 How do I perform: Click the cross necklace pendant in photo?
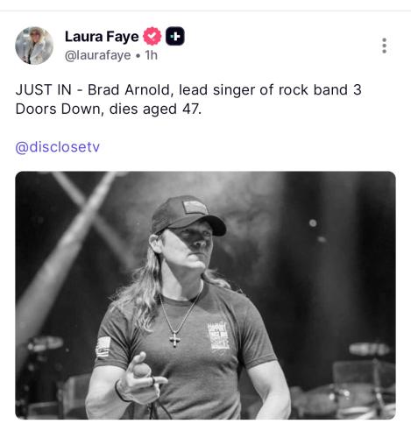pos(174,340)
